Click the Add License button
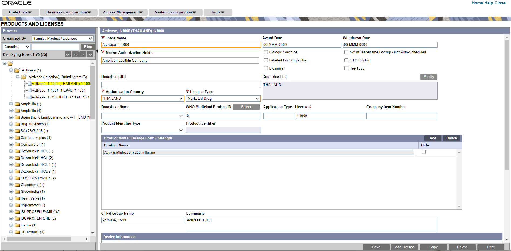The width and height of the screenshot is (511, 251). [x=405, y=247]
